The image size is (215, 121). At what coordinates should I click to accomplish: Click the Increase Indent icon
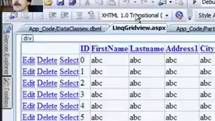[64, 15]
